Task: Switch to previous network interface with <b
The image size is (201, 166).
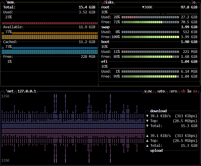Action: tap(183, 91)
